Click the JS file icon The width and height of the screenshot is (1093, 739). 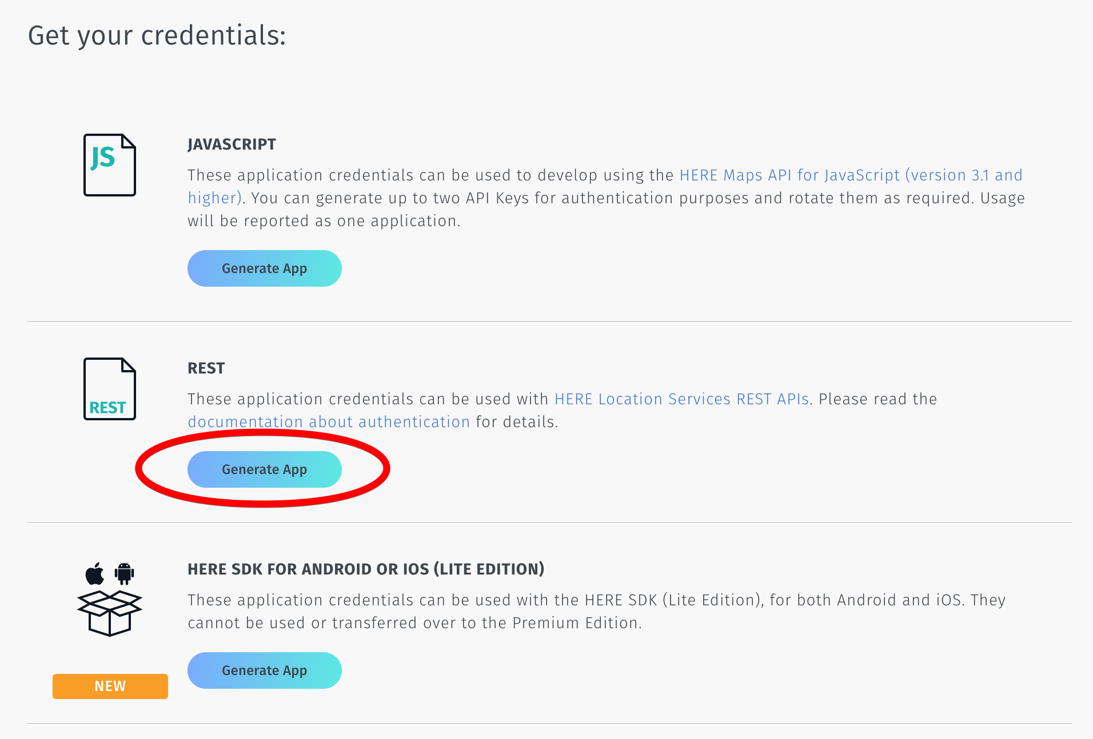pyautogui.click(x=109, y=165)
